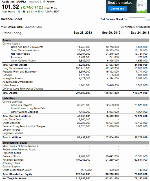150x181 pixels.
Task: Click the Other Current Assets label
Action: coord(23,61)
